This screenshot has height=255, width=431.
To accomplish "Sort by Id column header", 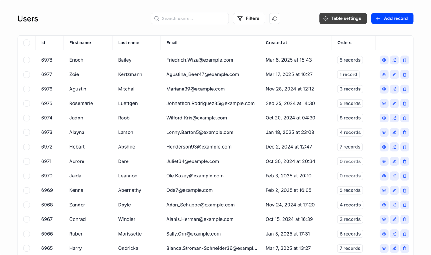I will point(43,43).
